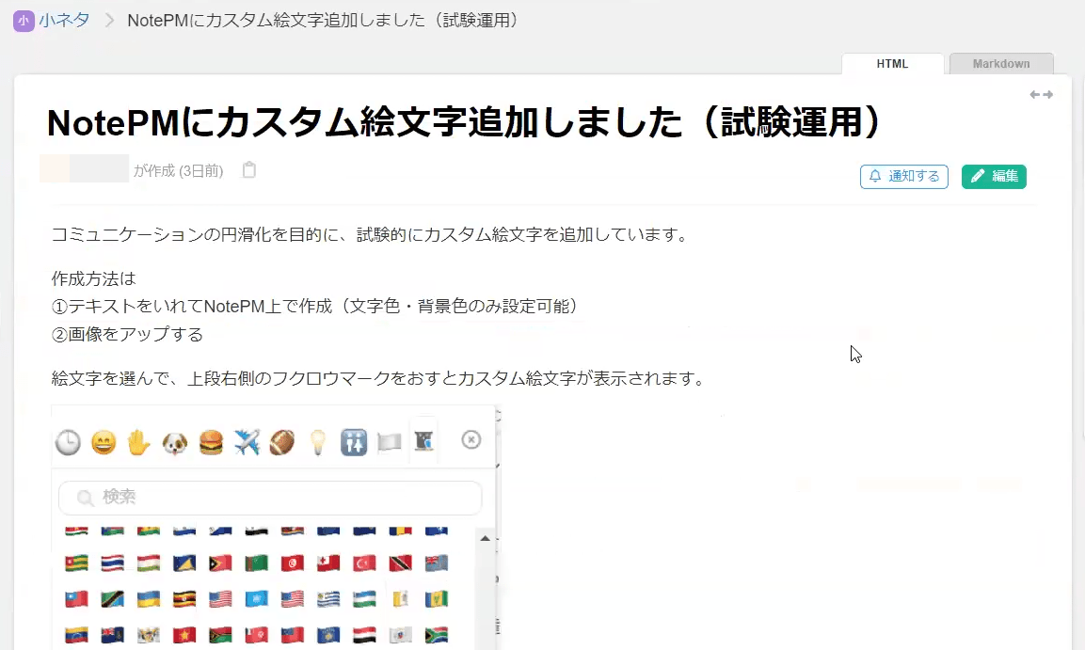Select the restroom symbols emoji category
Viewport: 1085px width, 650px height.
[354, 442]
